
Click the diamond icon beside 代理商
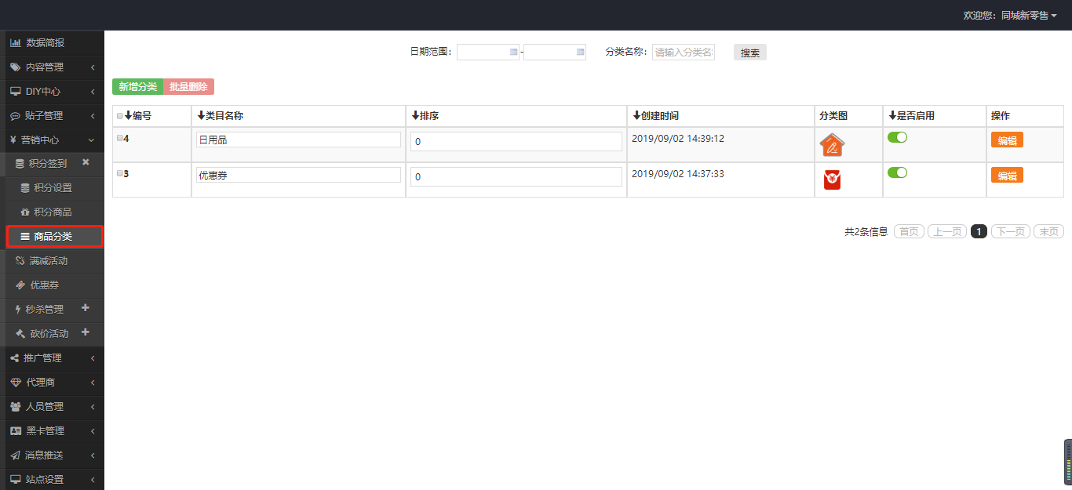(16, 383)
